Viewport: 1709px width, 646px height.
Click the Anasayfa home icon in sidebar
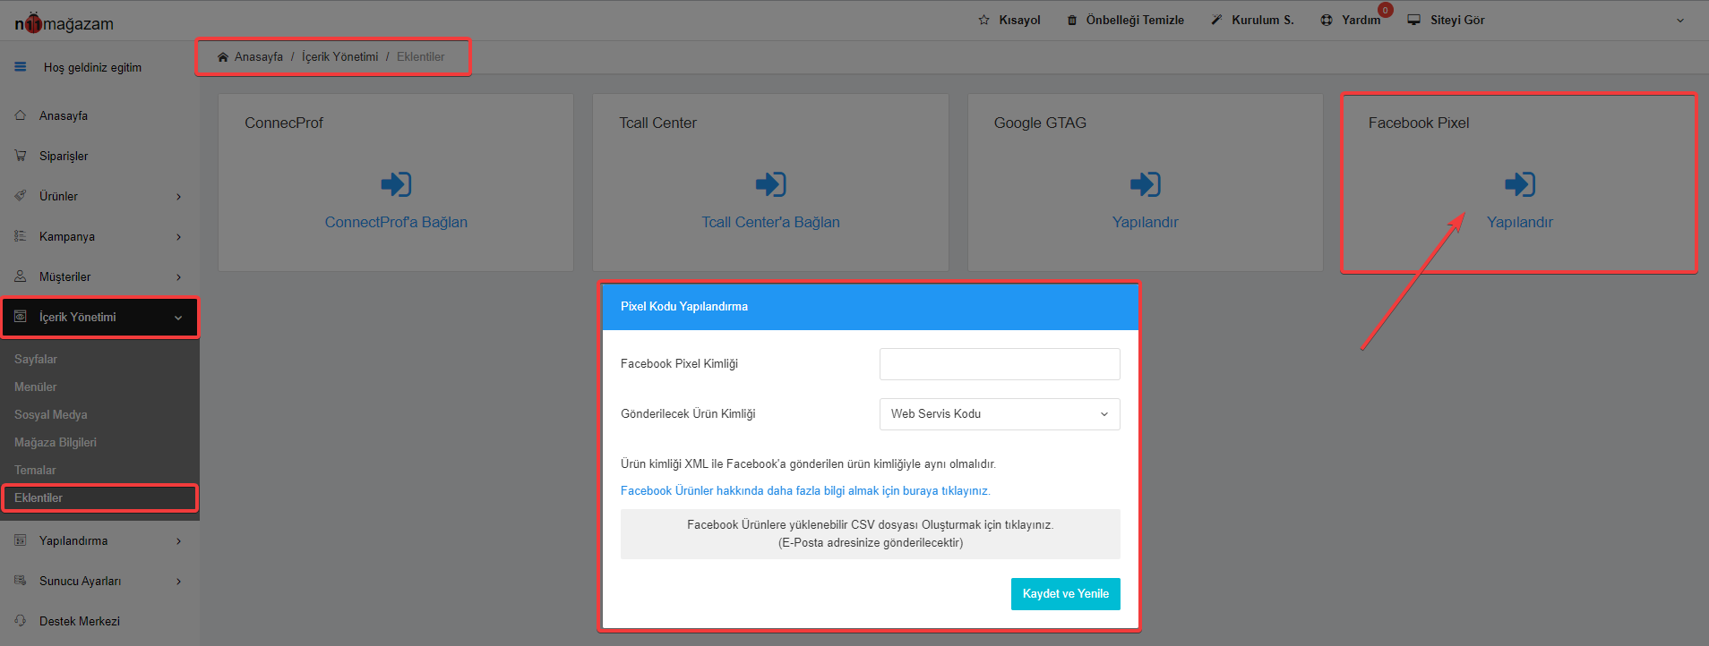[x=21, y=115]
